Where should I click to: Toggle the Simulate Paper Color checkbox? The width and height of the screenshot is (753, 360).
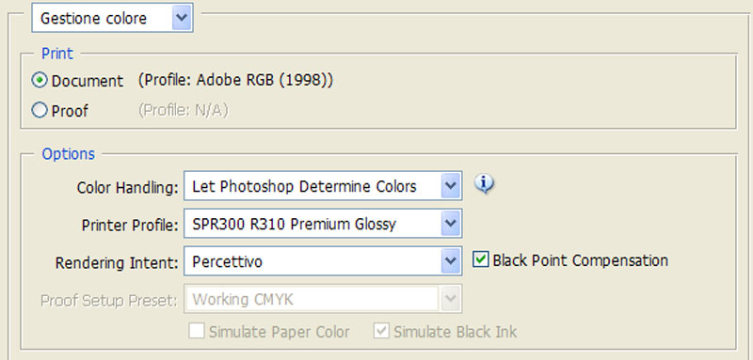point(197,331)
